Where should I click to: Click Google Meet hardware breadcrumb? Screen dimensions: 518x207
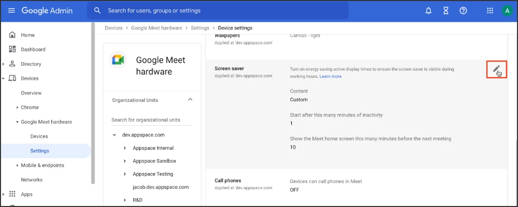coord(157,28)
